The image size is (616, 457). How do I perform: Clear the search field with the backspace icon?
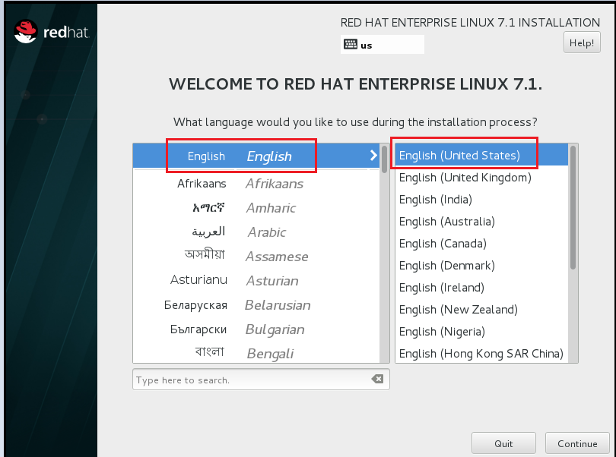coord(377,379)
